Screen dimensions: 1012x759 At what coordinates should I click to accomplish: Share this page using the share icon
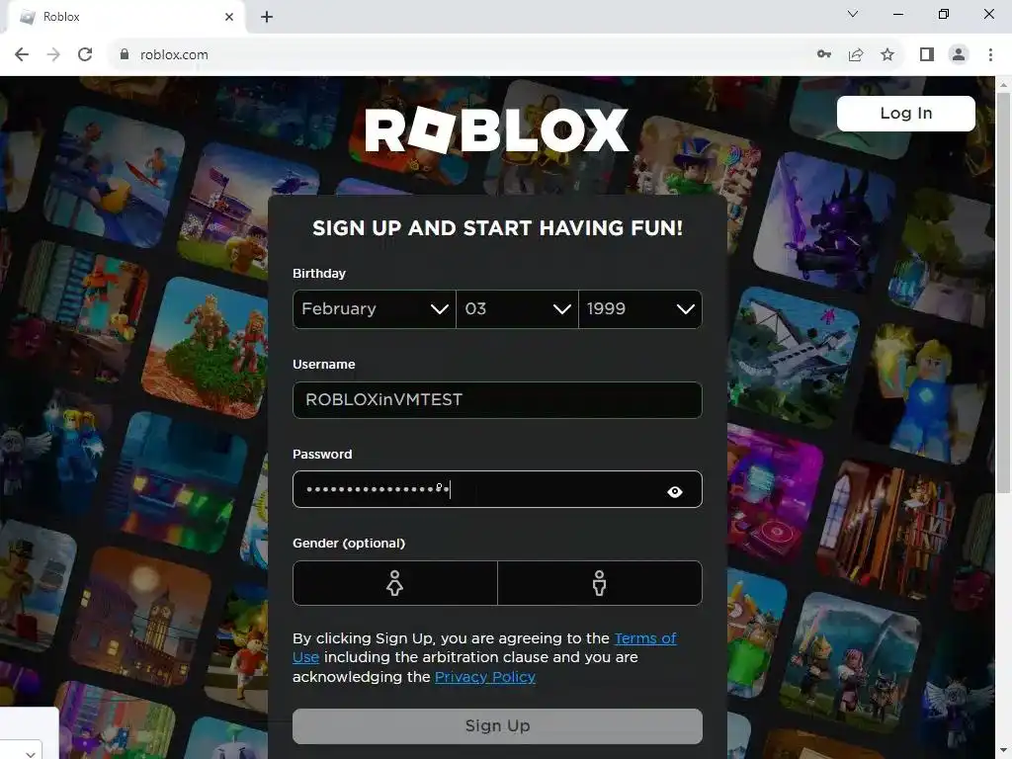coord(856,55)
